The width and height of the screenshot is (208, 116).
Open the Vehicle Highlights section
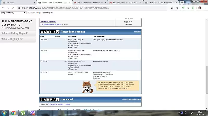(x=18, y=39)
